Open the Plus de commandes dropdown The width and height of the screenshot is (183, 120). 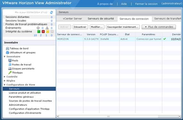(159, 27)
